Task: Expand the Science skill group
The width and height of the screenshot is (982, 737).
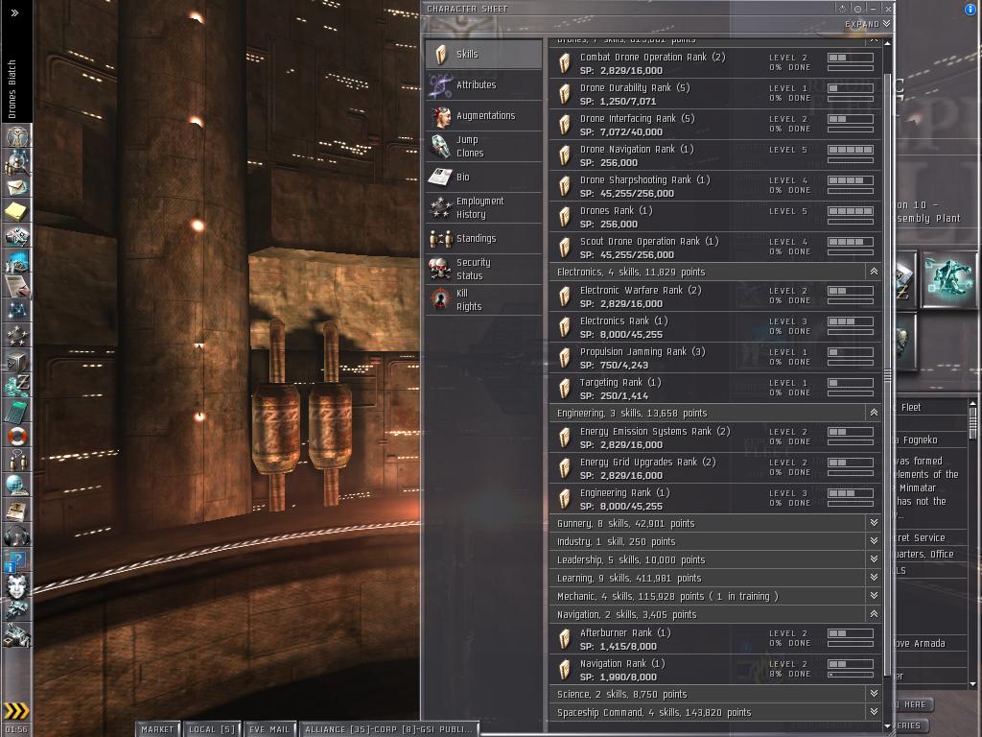Action: point(874,694)
